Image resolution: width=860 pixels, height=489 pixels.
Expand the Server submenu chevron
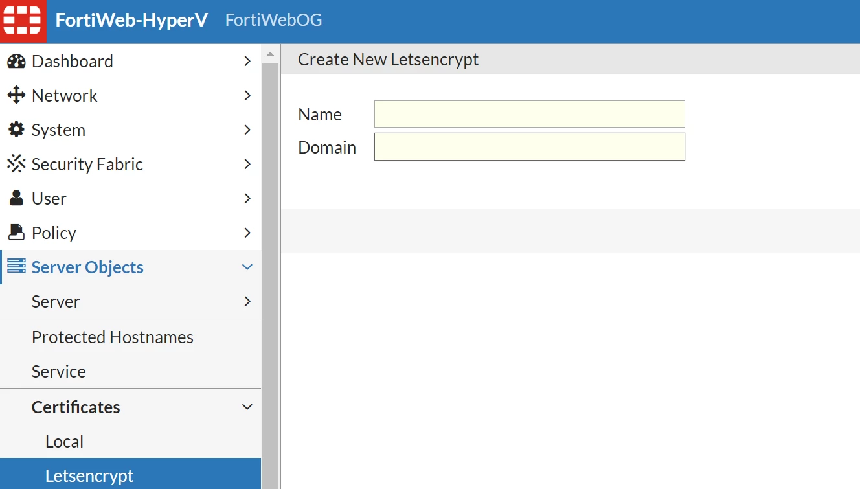click(x=247, y=302)
